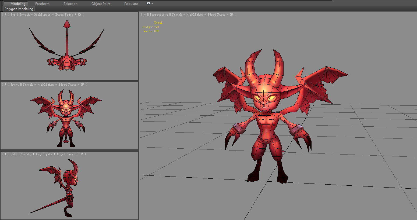This screenshot has width=417, height=220.
Task: Open shading menu in the Front viewport
Action: [x=54, y=85]
